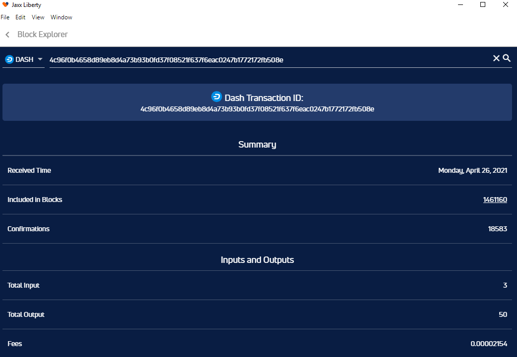This screenshot has width=517, height=357.
Task: Click Dash logo beside Transaction ID heading
Action: pyautogui.click(x=217, y=97)
